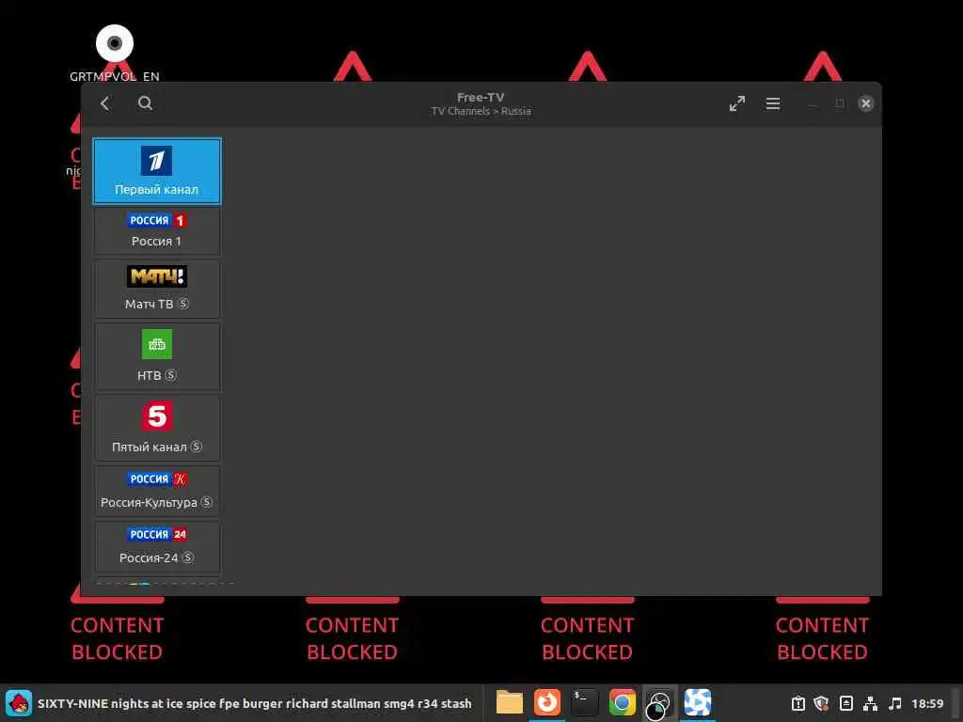Show the calendar from the 18:59 clock

tap(927, 703)
